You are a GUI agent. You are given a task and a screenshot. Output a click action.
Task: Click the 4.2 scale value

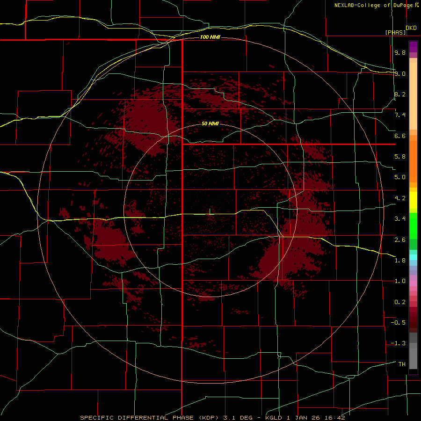[400, 198]
